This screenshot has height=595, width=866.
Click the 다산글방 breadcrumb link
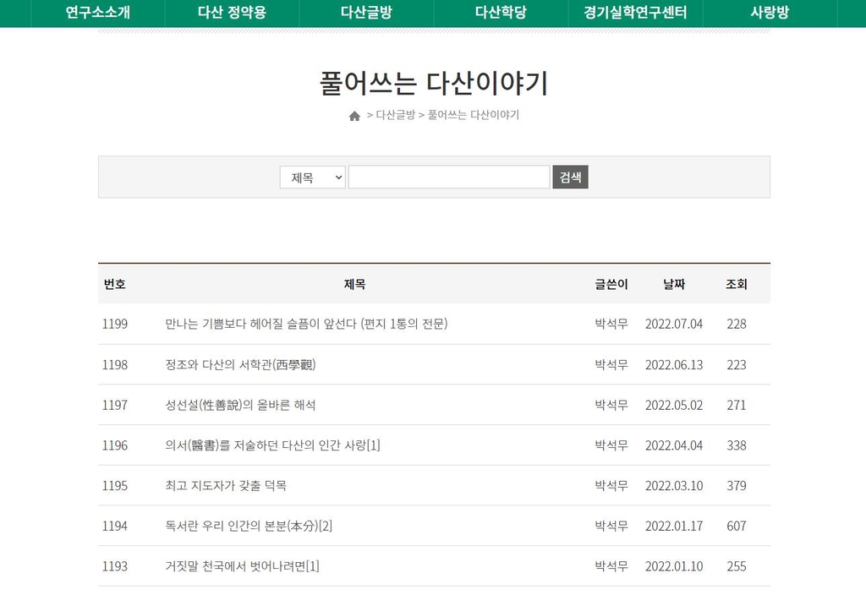pyautogui.click(x=395, y=115)
